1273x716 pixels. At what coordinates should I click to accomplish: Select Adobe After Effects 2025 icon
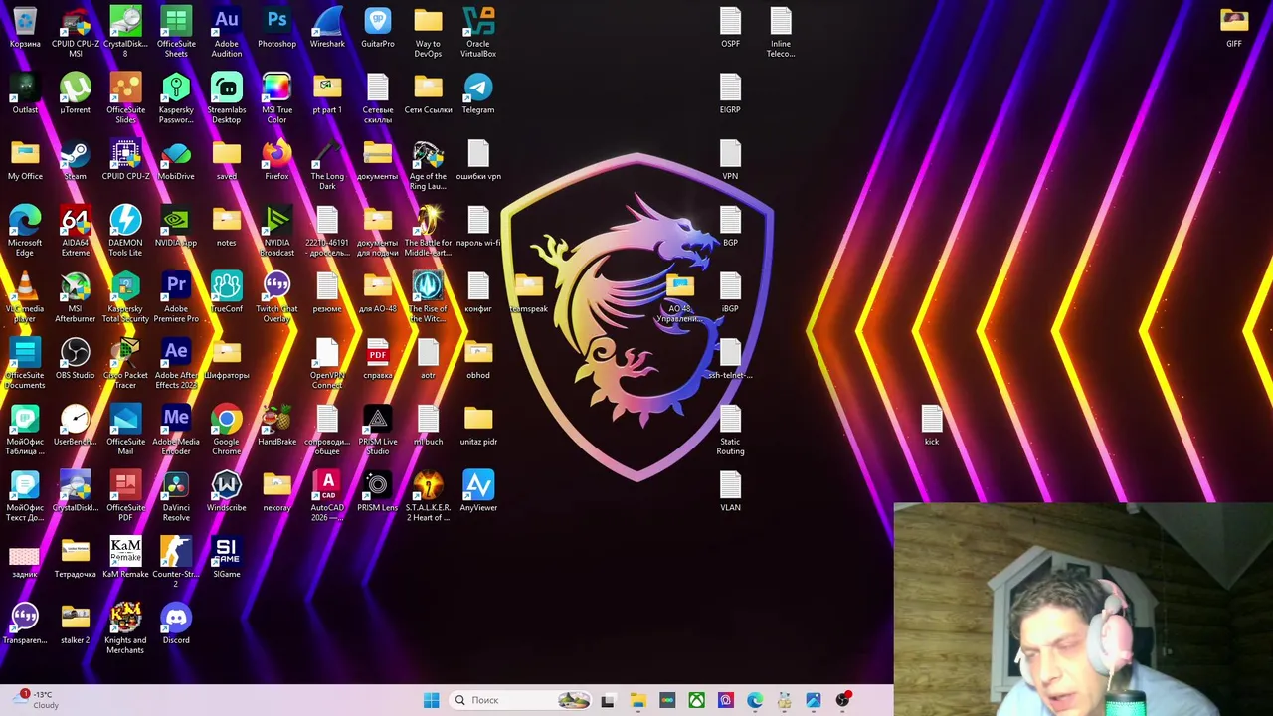tap(176, 363)
